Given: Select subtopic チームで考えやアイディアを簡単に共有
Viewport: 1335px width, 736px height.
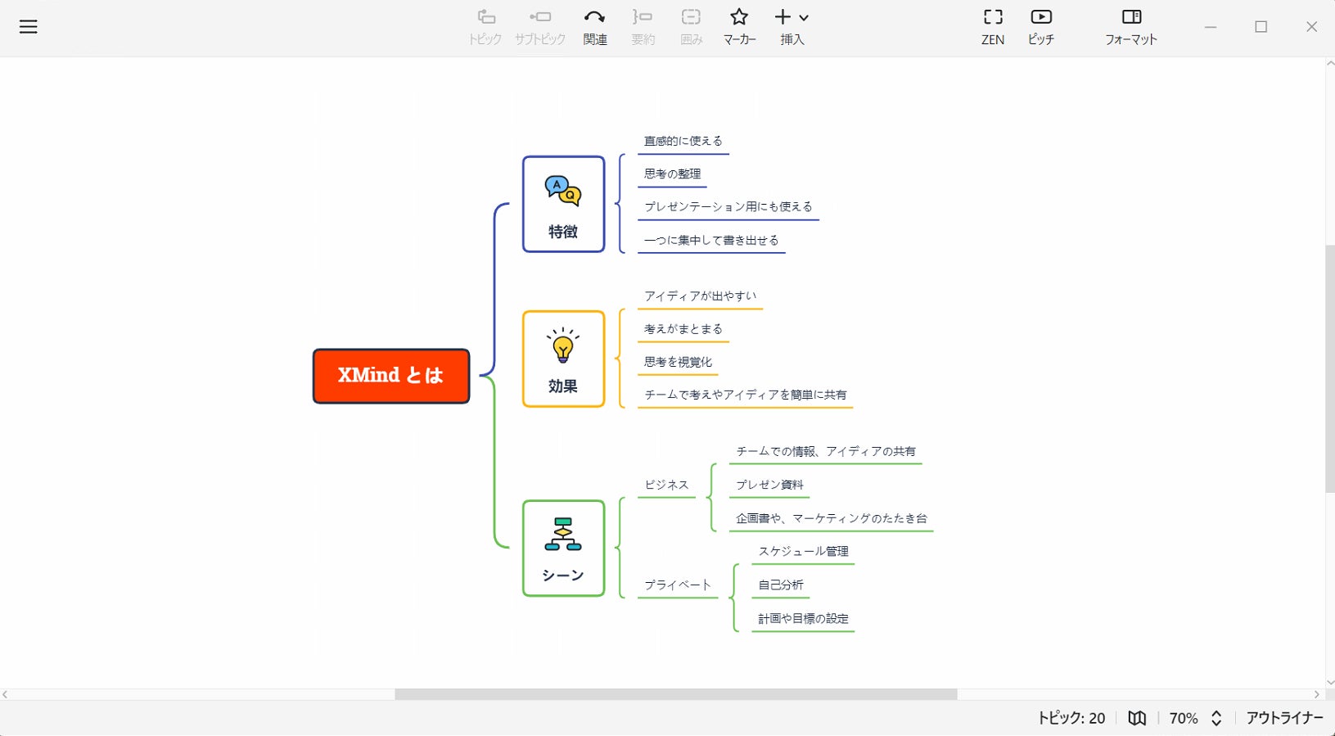Looking at the screenshot, I should [746, 395].
